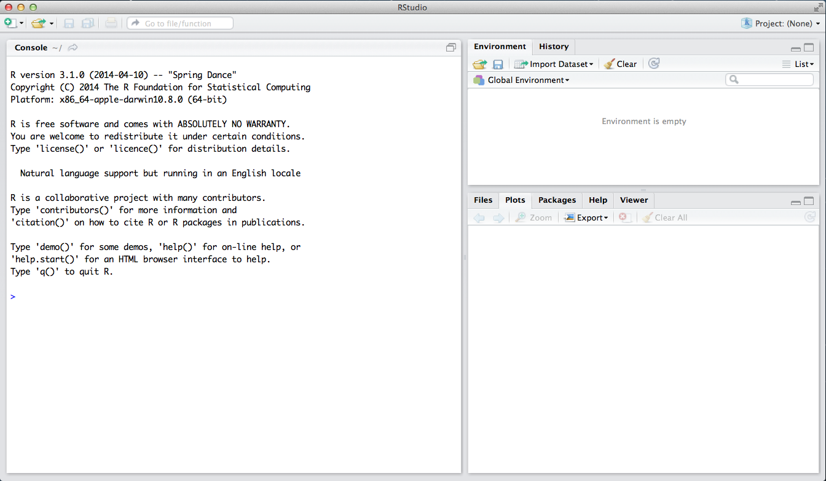Viewport: 826px width, 481px height.
Task: Go to previous plot arrow
Action: click(x=479, y=217)
